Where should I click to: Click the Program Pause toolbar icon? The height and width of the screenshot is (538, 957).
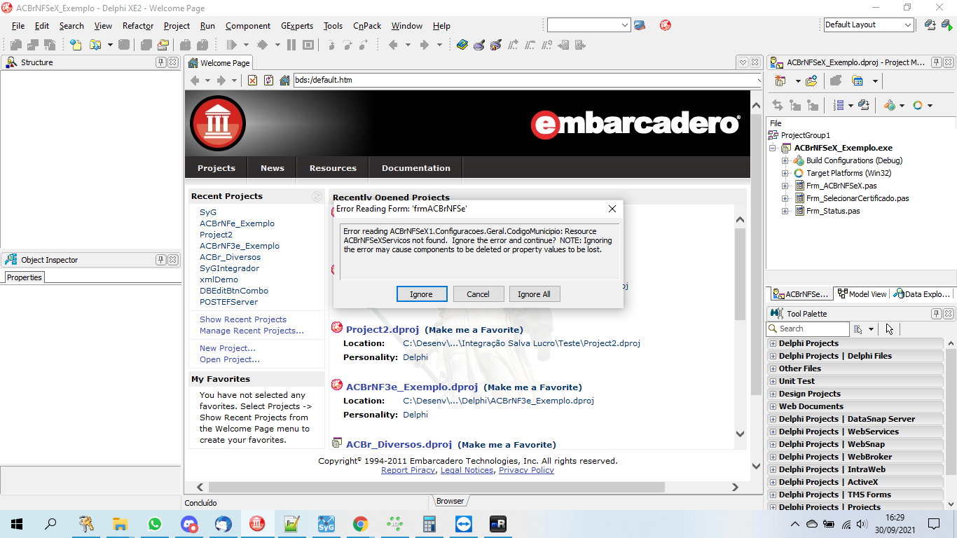tap(292, 45)
